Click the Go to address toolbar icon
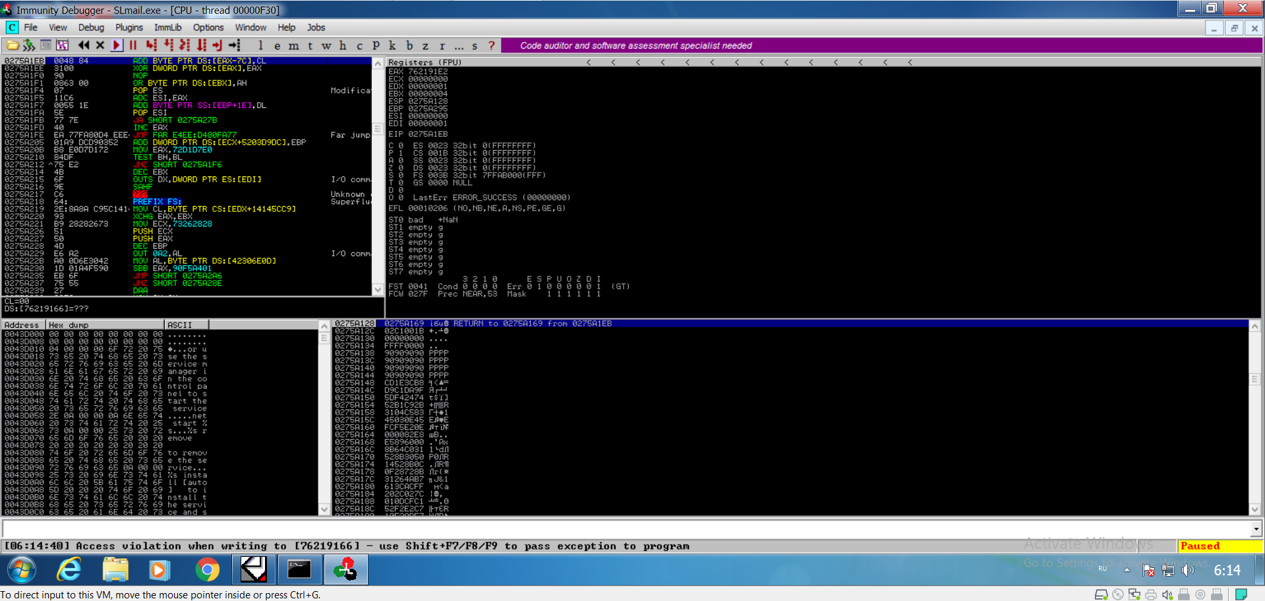The height and width of the screenshot is (601, 1265). coord(235,45)
